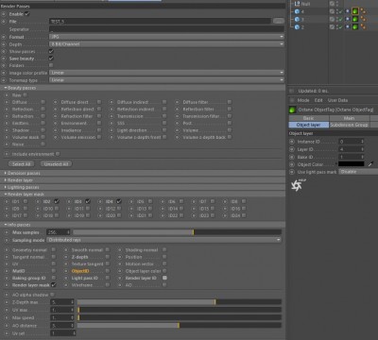This screenshot has width=378, height=340.
Task: Click the blue sphere icon of object 3
Action: (x=297, y=20)
